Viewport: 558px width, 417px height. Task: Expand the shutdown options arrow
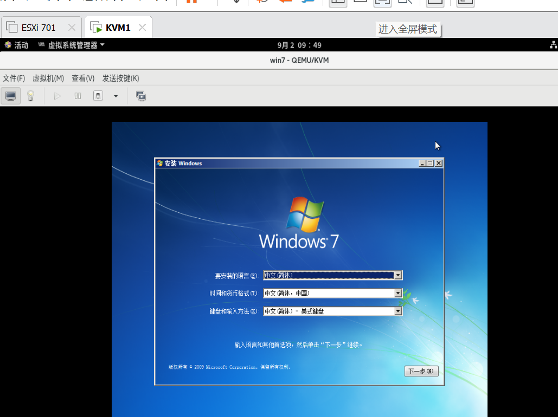[116, 96]
